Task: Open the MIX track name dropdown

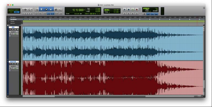Action: point(18,27)
